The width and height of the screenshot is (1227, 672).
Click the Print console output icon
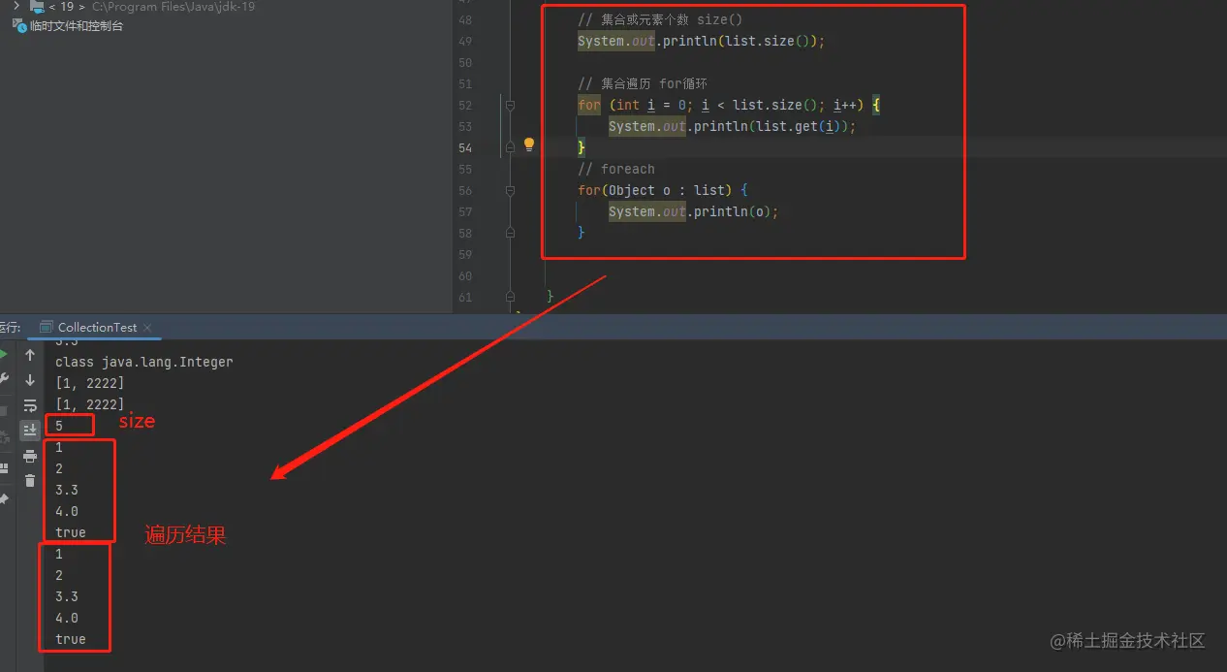(30, 456)
